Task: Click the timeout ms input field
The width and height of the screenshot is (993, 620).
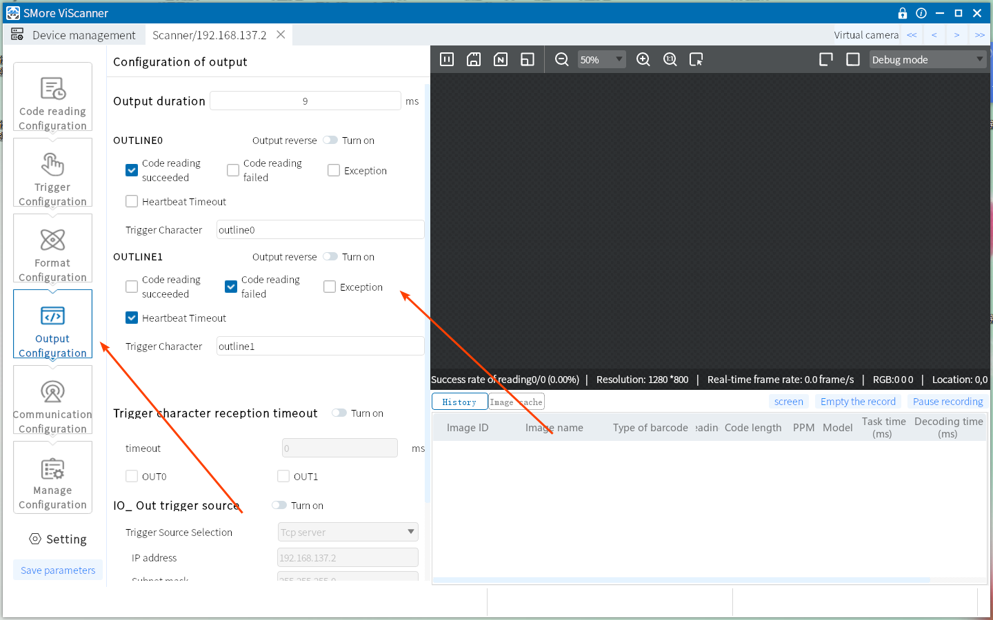Action: click(340, 448)
